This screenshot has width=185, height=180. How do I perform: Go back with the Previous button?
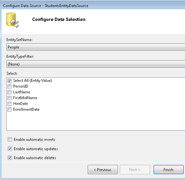point(103,169)
